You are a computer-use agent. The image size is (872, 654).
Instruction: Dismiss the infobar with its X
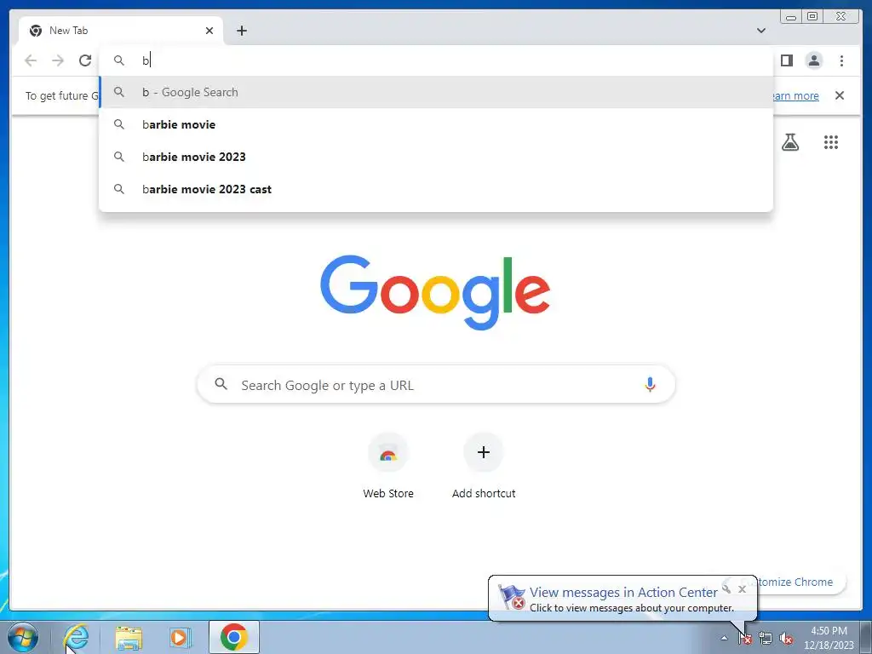(x=840, y=95)
